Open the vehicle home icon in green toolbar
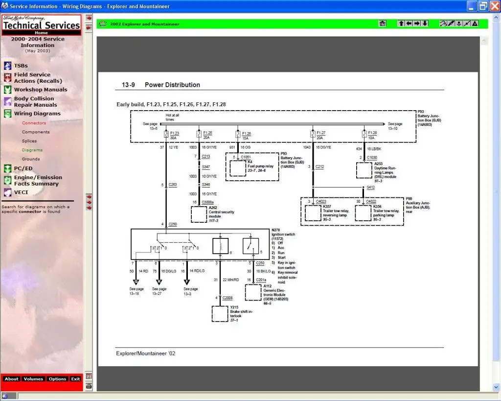The image size is (501, 401). (x=383, y=24)
